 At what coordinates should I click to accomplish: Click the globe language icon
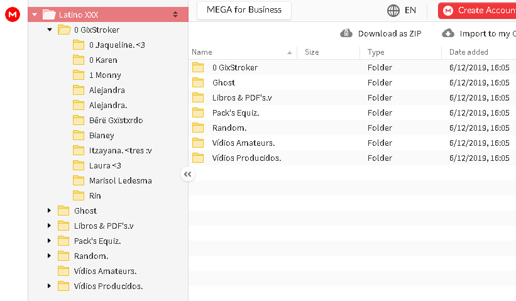(393, 11)
